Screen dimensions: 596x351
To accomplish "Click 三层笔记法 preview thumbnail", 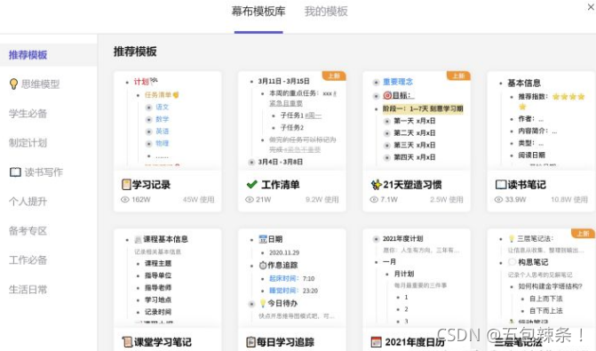I will [x=541, y=278].
